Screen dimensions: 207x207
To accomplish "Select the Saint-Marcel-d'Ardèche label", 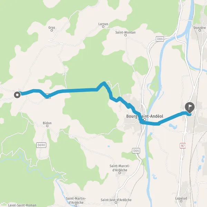I will [120, 168].
